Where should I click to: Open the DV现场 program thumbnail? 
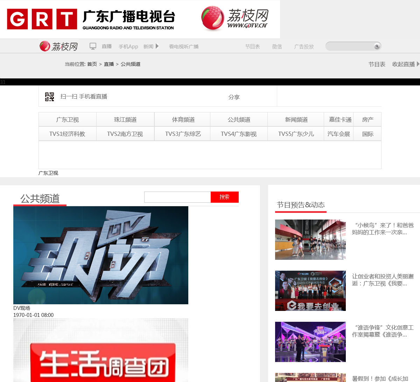[101, 255]
